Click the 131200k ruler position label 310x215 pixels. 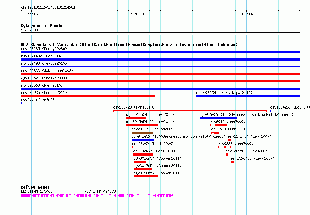(138, 14)
